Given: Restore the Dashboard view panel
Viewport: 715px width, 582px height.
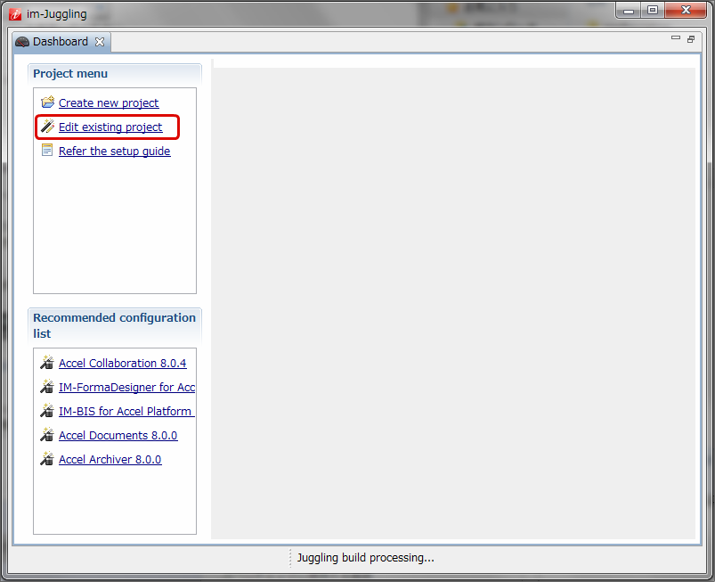Looking at the screenshot, I should 691,40.
